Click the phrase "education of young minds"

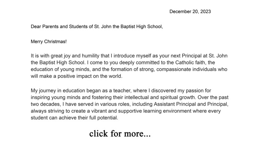pos(60,69)
